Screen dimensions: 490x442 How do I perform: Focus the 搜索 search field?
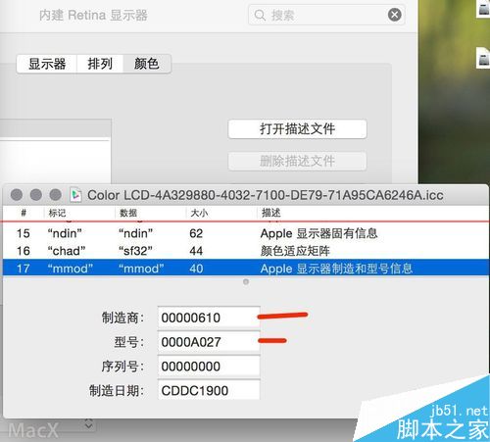click(x=326, y=15)
